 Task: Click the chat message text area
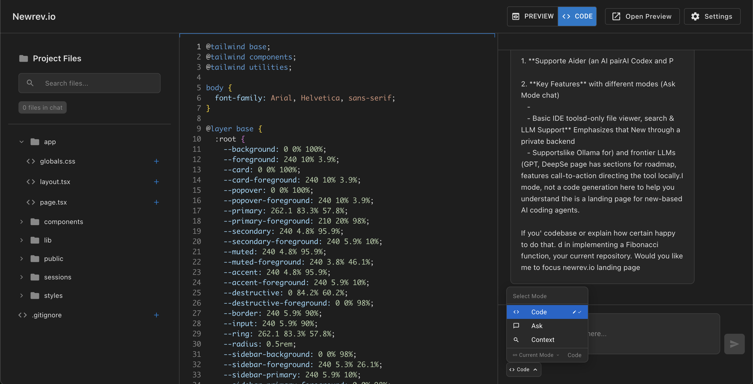click(x=653, y=334)
